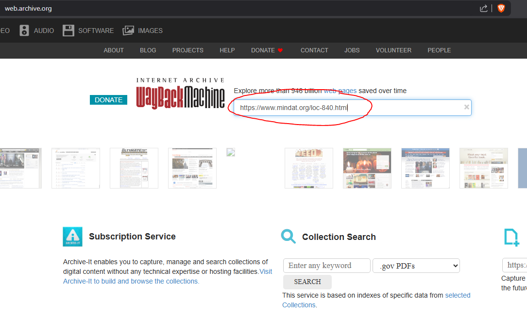Image resolution: width=527 pixels, height=317 pixels.
Task: Focus the 'Enter any keyword' field
Action: [x=327, y=266]
